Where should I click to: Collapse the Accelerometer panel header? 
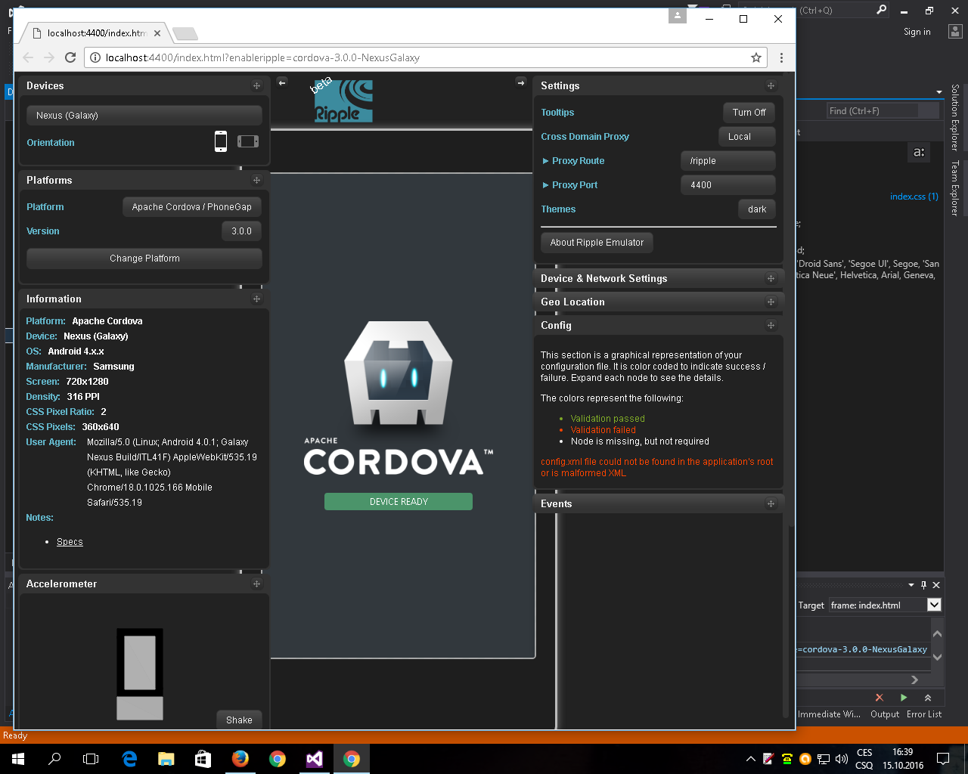pyautogui.click(x=144, y=584)
